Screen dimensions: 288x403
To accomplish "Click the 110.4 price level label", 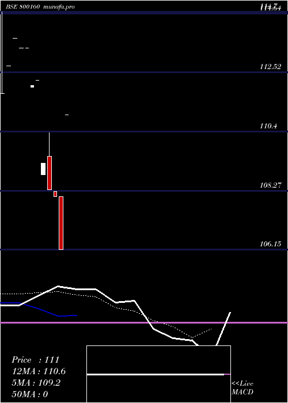I will pos(268,126).
